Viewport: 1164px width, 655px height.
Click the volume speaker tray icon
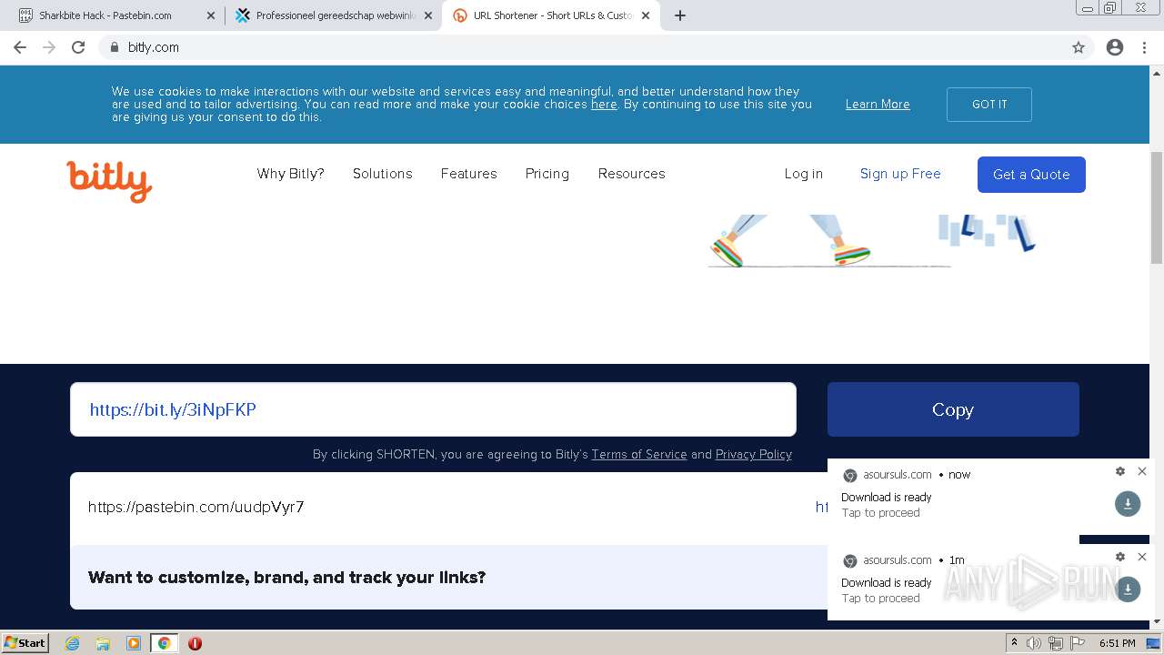[x=1034, y=643]
